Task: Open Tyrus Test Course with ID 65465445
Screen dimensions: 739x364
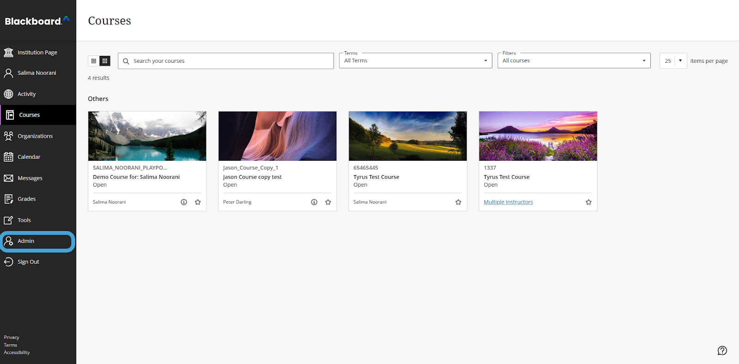Action: [x=376, y=177]
